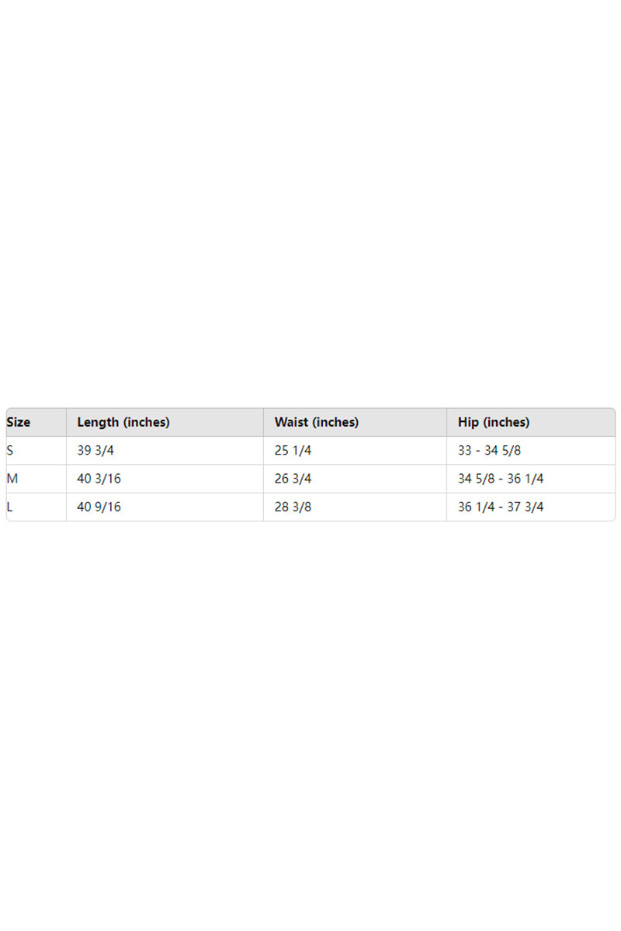Select the L size cell
This screenshot has width=621, height=931.
pos(9,507)
